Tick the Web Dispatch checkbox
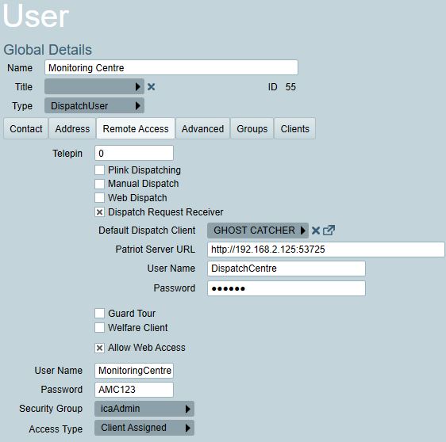Screen dimensions: 446x442 99,197
